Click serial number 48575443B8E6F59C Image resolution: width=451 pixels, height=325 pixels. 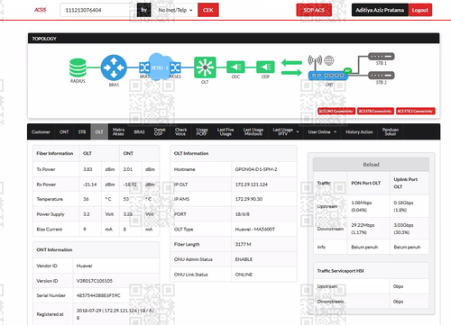pyautogui.click(x=98, y=295)
